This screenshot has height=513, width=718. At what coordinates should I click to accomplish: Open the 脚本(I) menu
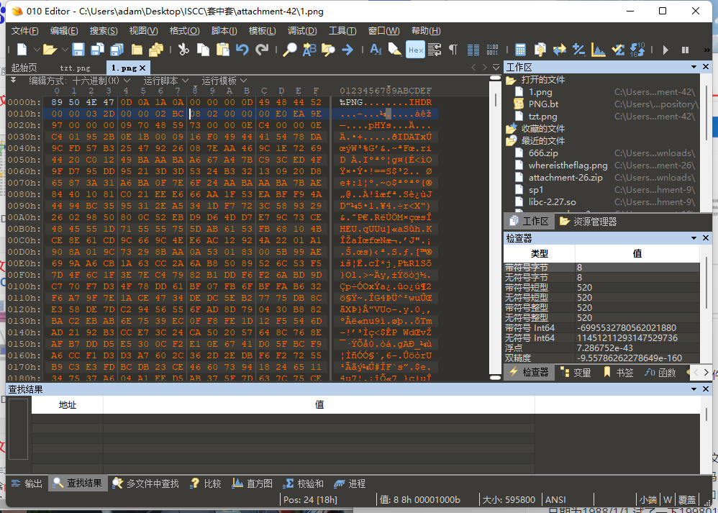click(x=224, y=31)
